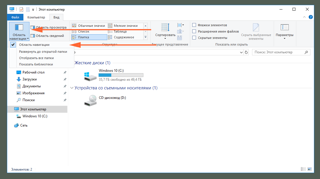Expand the layout gallery more arrow
This screenshot has width=320, height=179.
point(145,37)
